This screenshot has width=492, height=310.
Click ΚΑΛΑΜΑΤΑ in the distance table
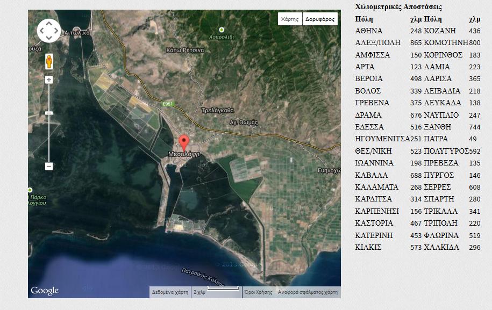[376, 187]
